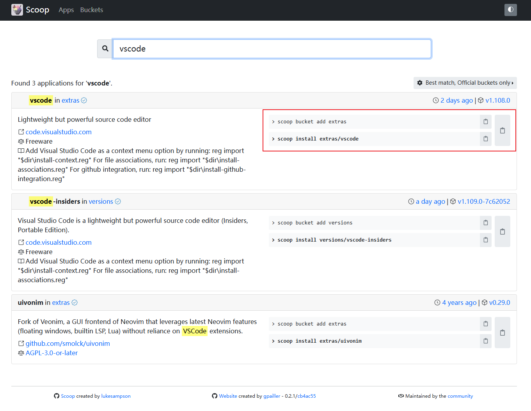Toggle the dark/light theme switch
The height and width of the screenshot is (411, 531).
pos(510,10)
